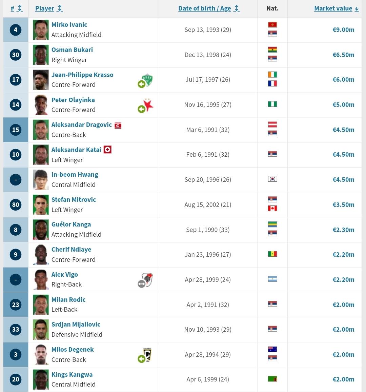Click €9.00m market value link
Viewport: 366px width, 392px height.
pyautogui.click(x=343, y=30)
